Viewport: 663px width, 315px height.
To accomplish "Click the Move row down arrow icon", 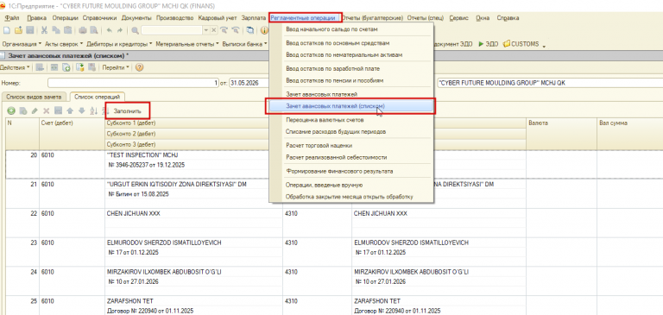I will click(x=82, y=110).
